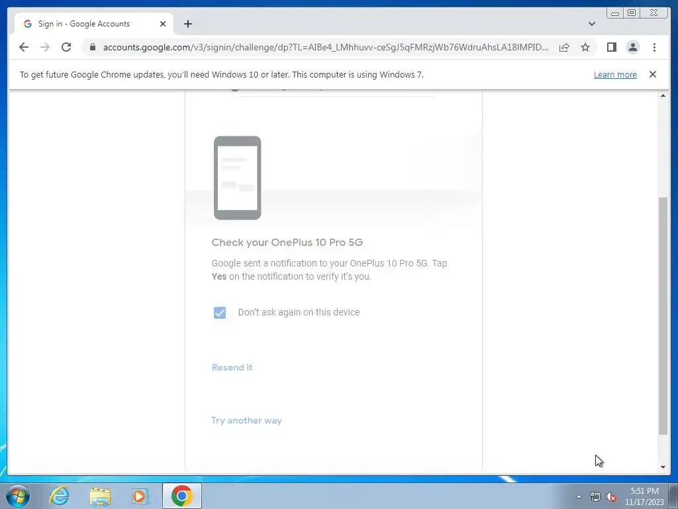The height and width of the screenshot is (509, 678).
Task: Close the Sign in - Google Accounts tab
Action: pyautogui.click(x=163, y=24)
